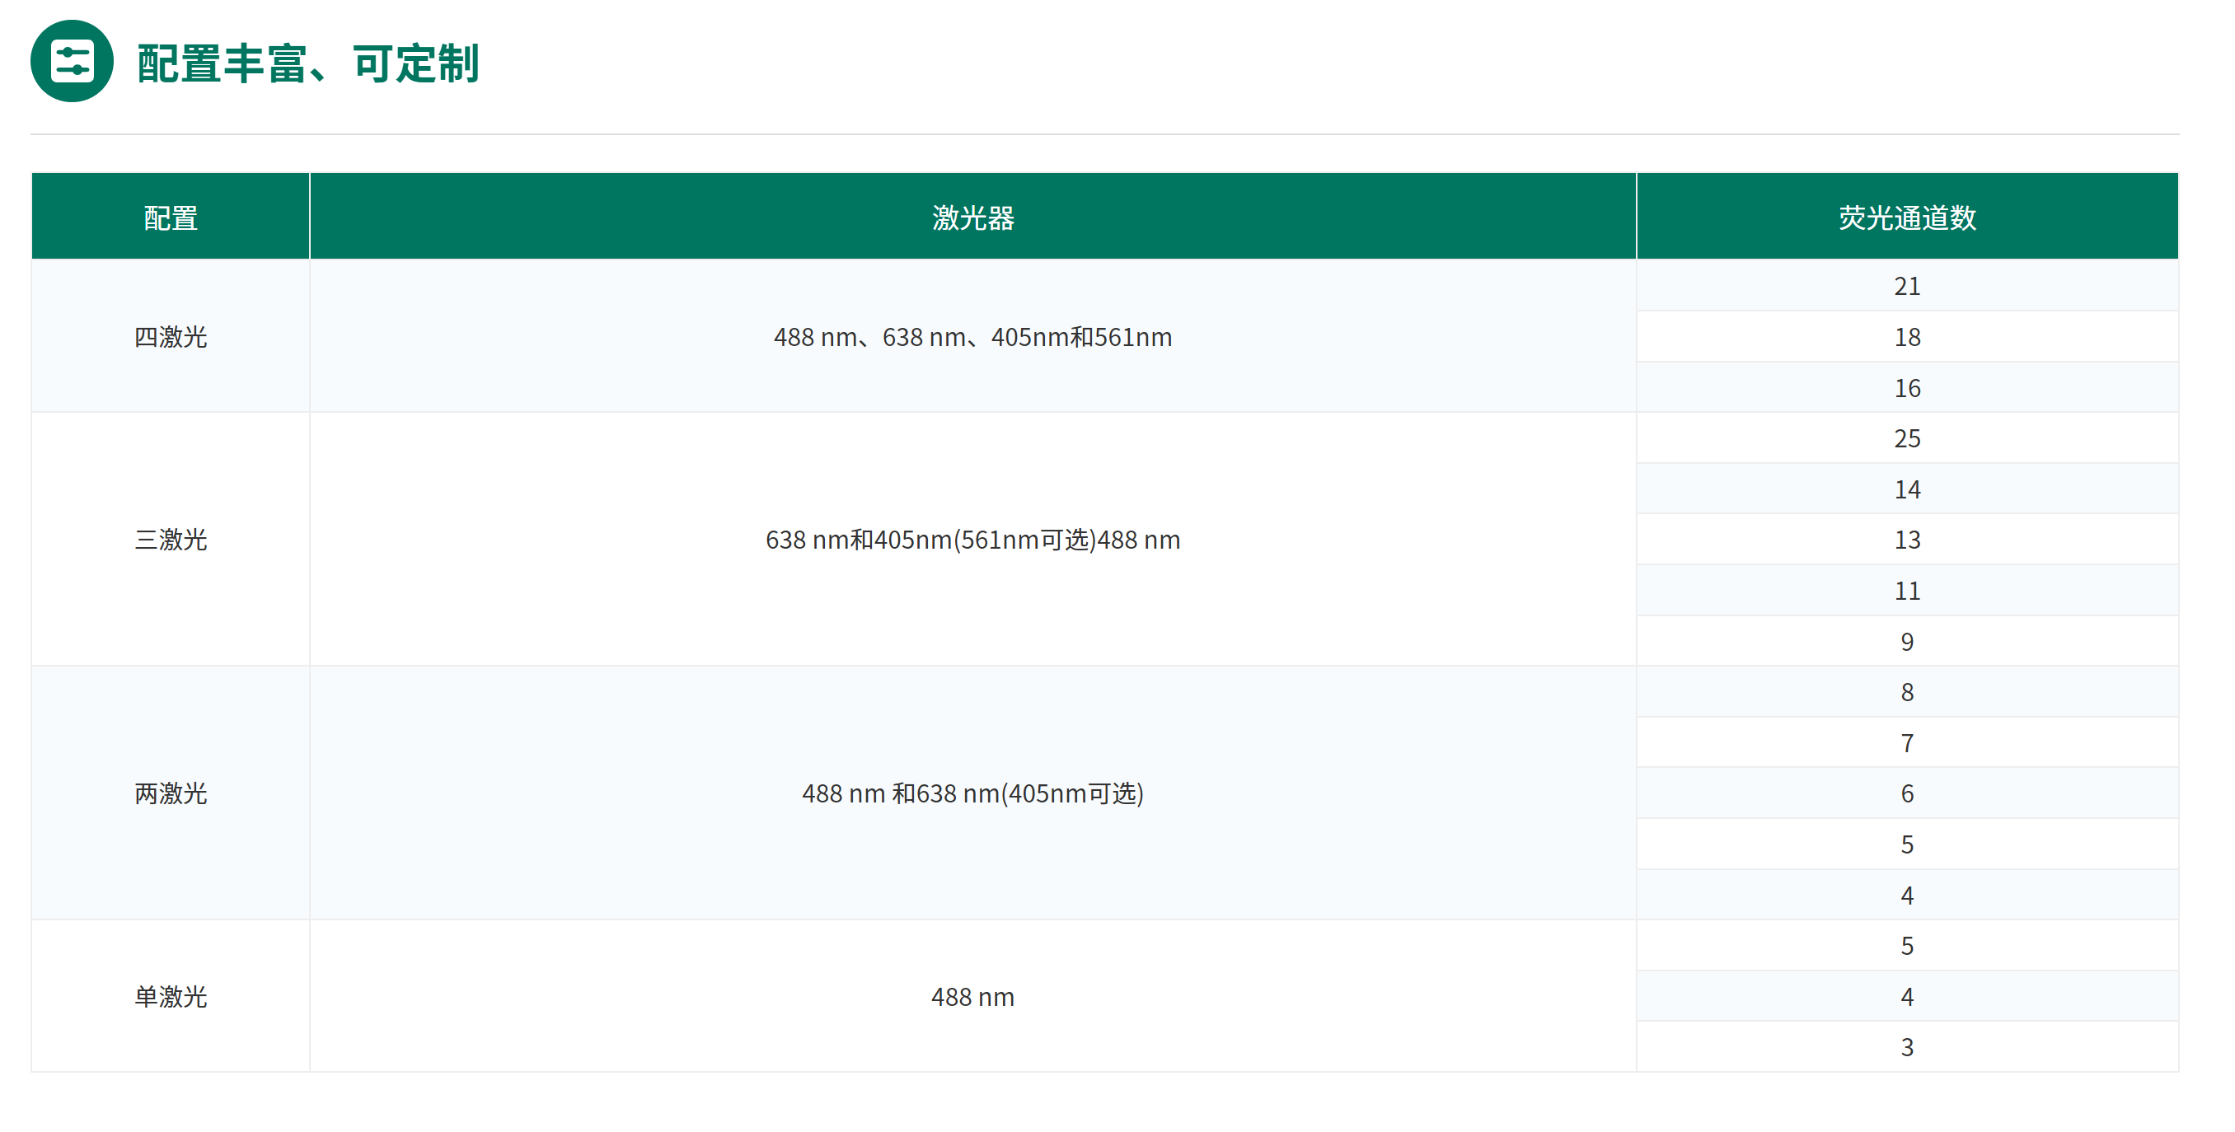
Task: Select the 荧光通道数 column header
Action: 1906,217
